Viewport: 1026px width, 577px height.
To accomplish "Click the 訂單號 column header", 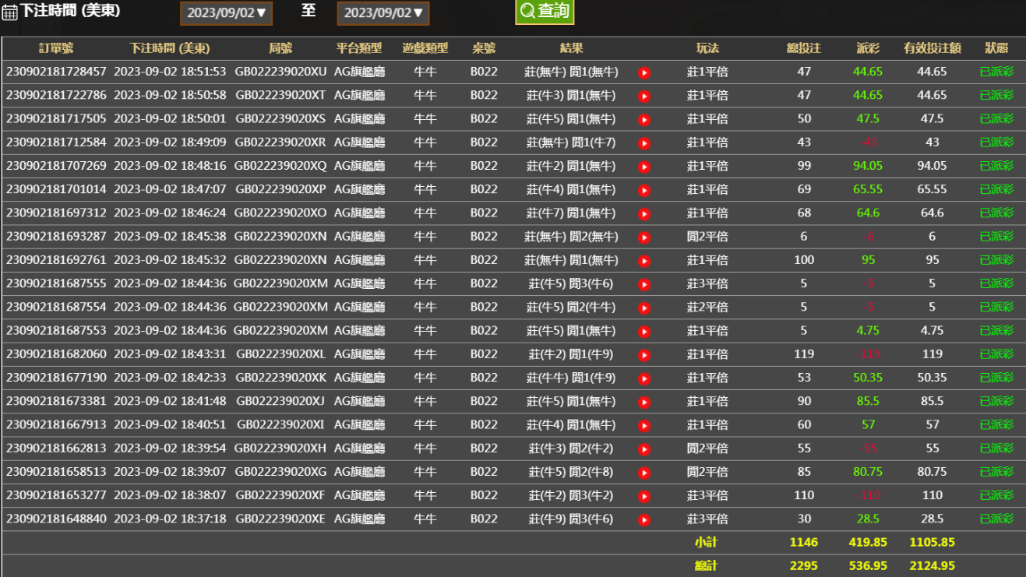I will (x=56, y=48).
